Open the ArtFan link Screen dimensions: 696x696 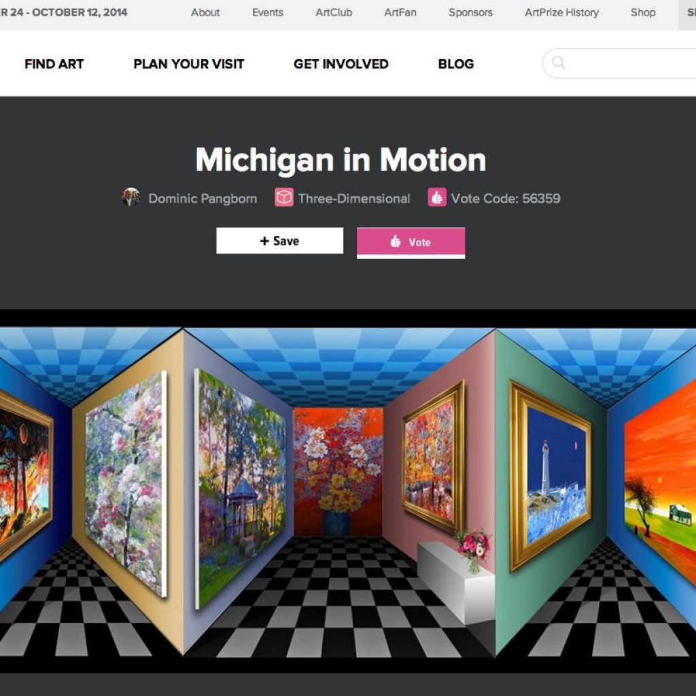(400, 12)
